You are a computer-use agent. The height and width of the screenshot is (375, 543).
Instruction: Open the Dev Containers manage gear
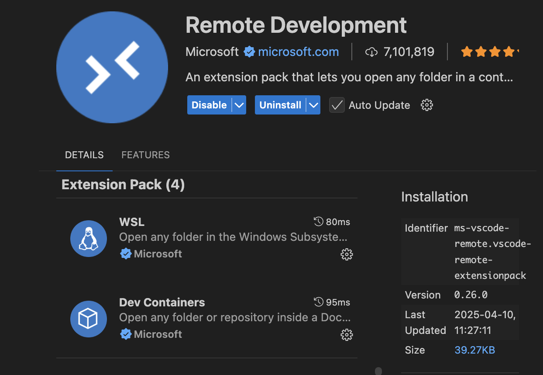point(347,335)
